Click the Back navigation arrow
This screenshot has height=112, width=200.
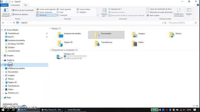3,23
